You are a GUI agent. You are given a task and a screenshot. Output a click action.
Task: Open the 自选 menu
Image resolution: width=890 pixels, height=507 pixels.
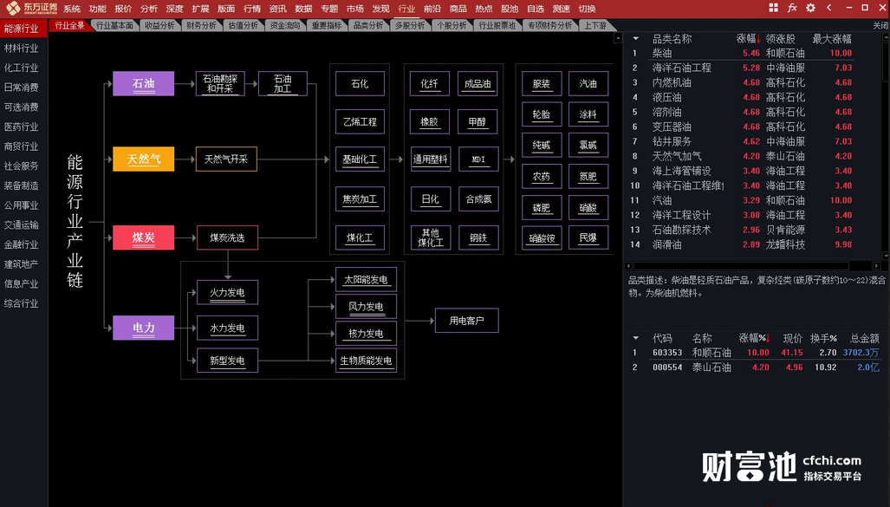536,9
